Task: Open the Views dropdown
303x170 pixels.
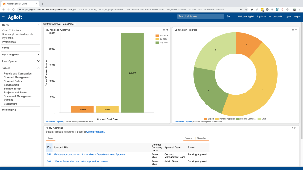Action: tap(189, 138)
